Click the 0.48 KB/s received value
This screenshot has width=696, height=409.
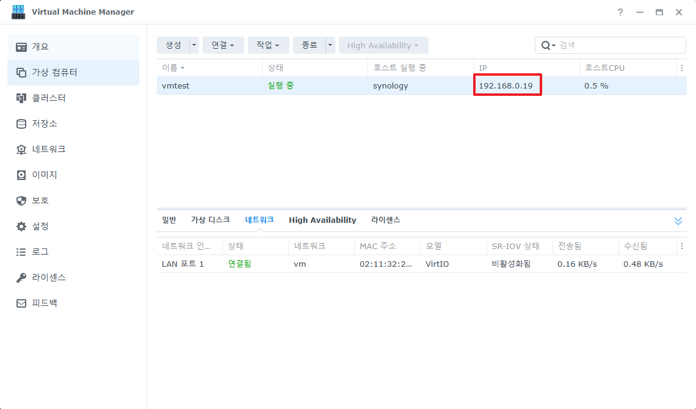pyautogui.click(x=643, y=264)
